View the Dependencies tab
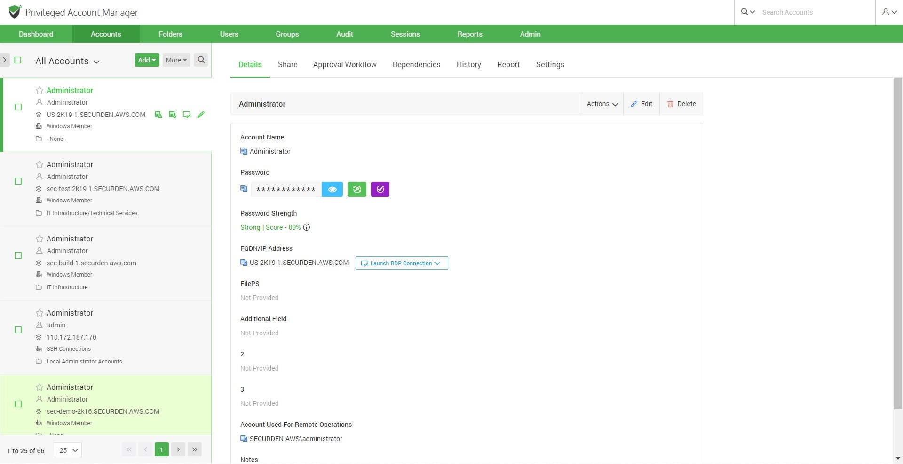The image size is (903, 464). tap(417, 64)
